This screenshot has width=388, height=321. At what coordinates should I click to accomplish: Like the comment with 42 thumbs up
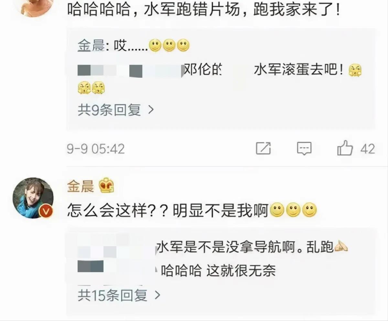[x=345, y=148]
